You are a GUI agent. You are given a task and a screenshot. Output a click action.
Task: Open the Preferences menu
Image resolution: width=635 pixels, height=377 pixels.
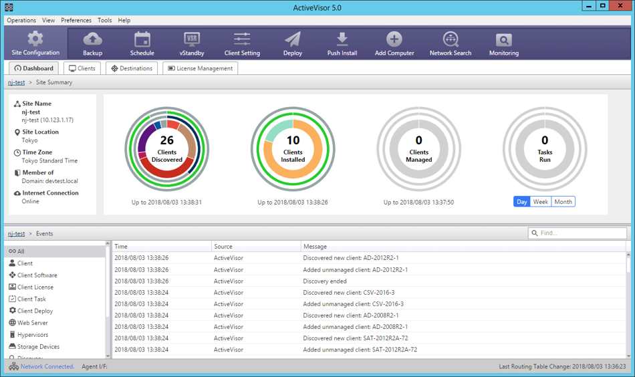(x=76, y=20)
